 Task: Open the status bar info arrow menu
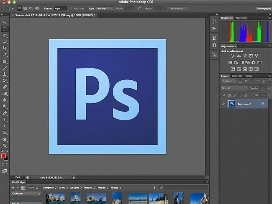(x=74, y=178)
